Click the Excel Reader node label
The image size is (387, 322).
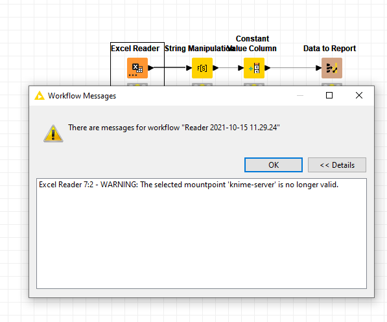(x=135, y=49)
